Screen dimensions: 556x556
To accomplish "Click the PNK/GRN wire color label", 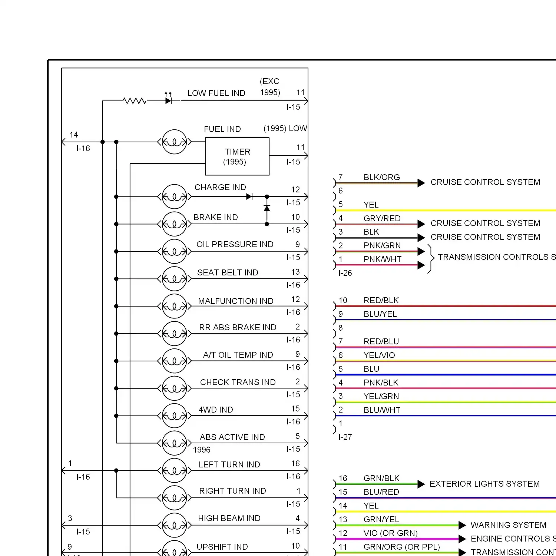I will (x=382, y=245).
